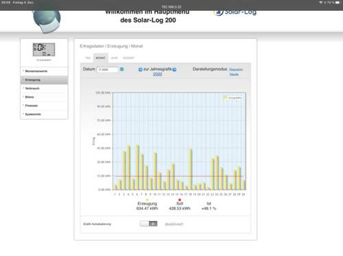Click the OK status display icon
This screenshot has height=256, width=343.
pyautogui.click(x=44, y=49)
